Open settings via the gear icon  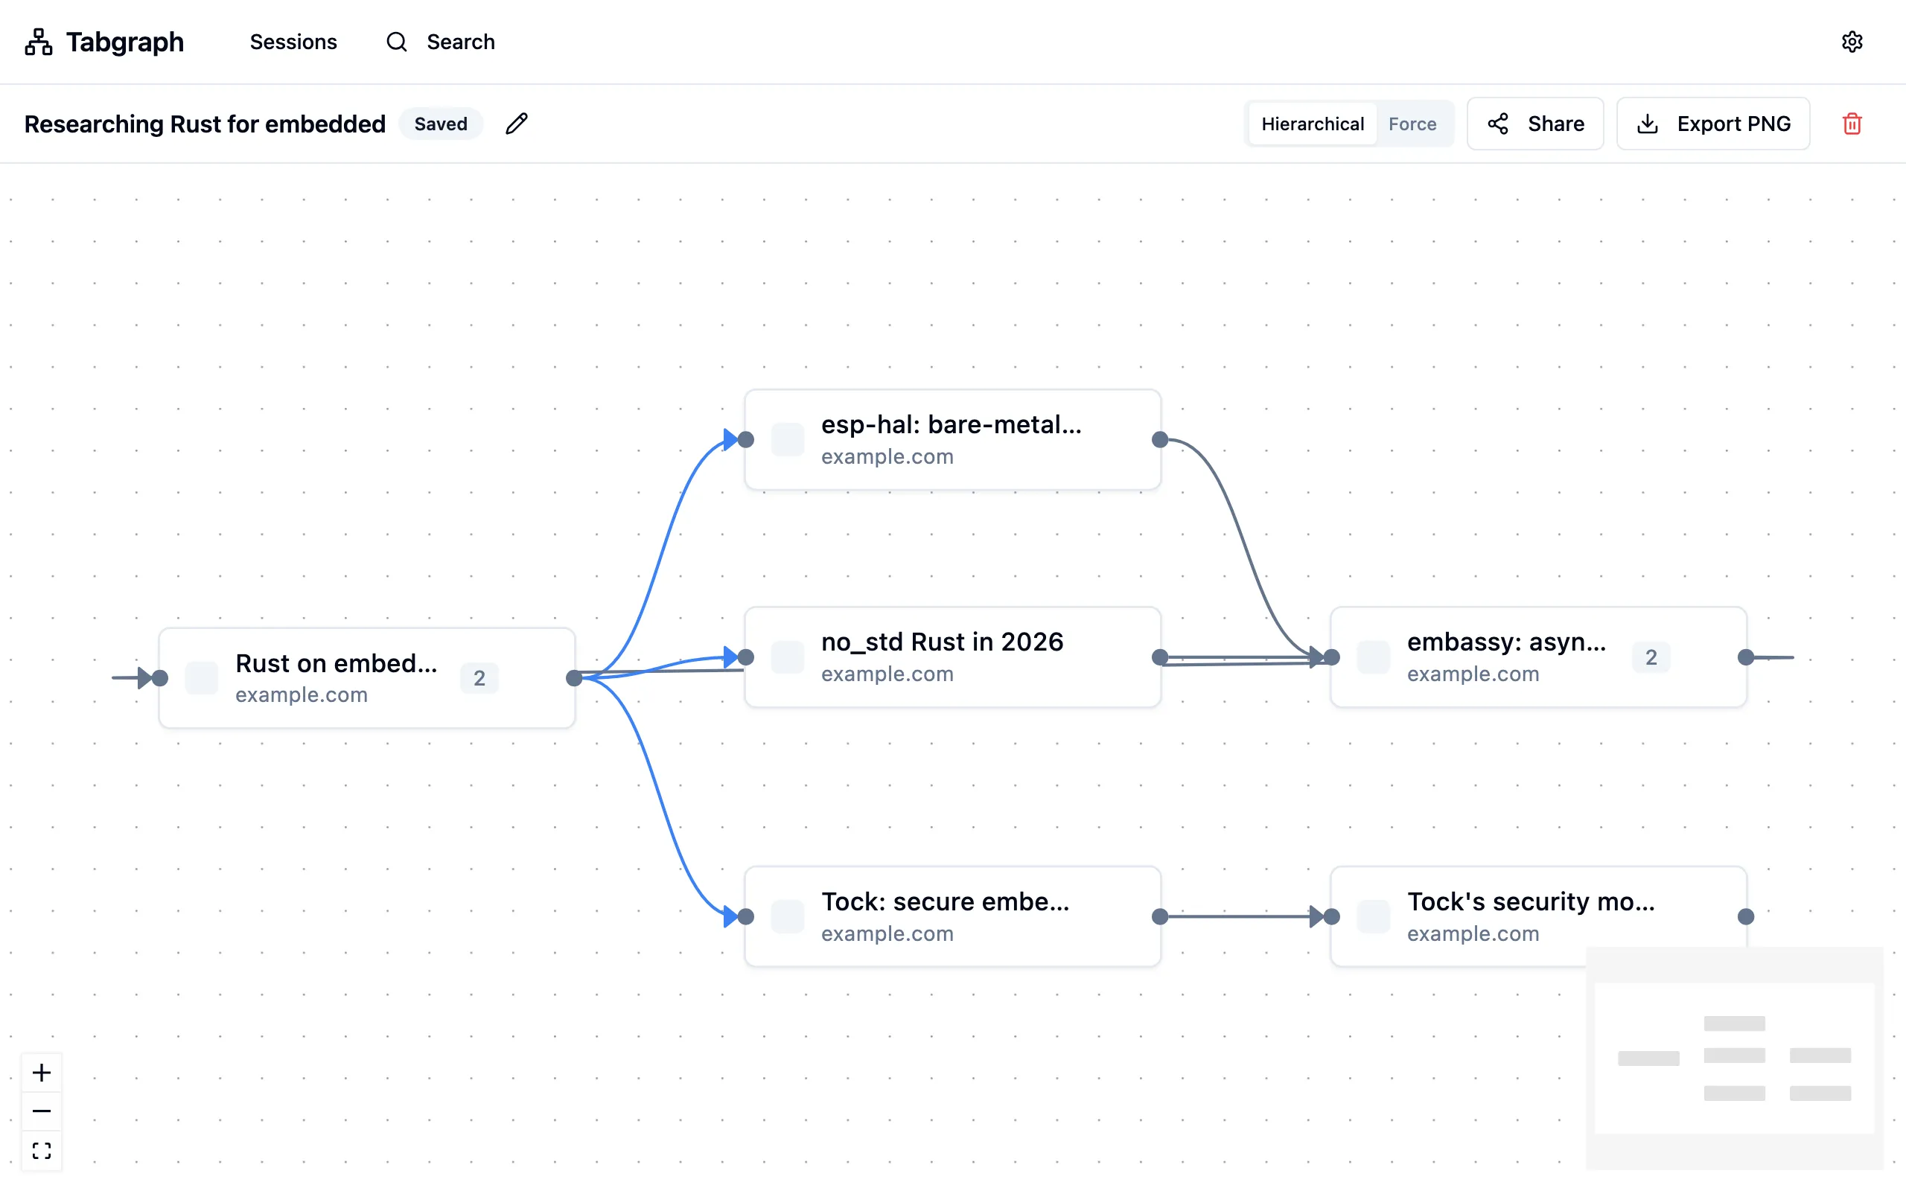(1852, 42)
